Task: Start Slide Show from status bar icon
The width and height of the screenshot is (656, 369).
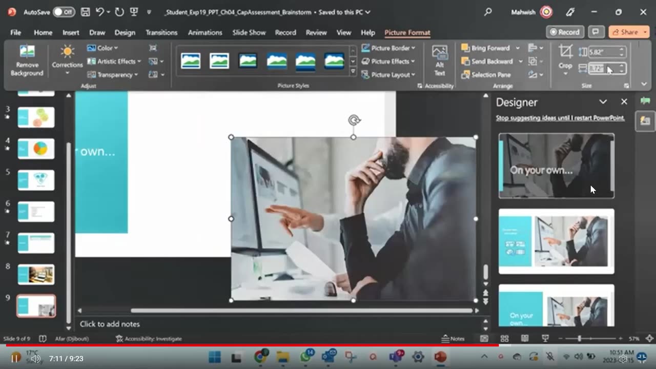Action: 545,339
